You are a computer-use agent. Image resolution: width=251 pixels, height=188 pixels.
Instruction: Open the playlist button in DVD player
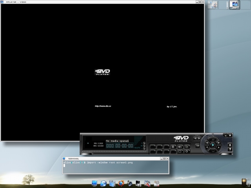click(173, 146)
